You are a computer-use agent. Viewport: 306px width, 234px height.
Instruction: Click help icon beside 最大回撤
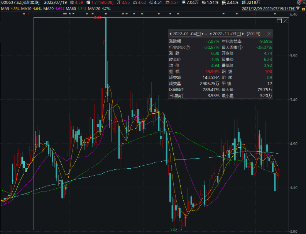[241, 48]
